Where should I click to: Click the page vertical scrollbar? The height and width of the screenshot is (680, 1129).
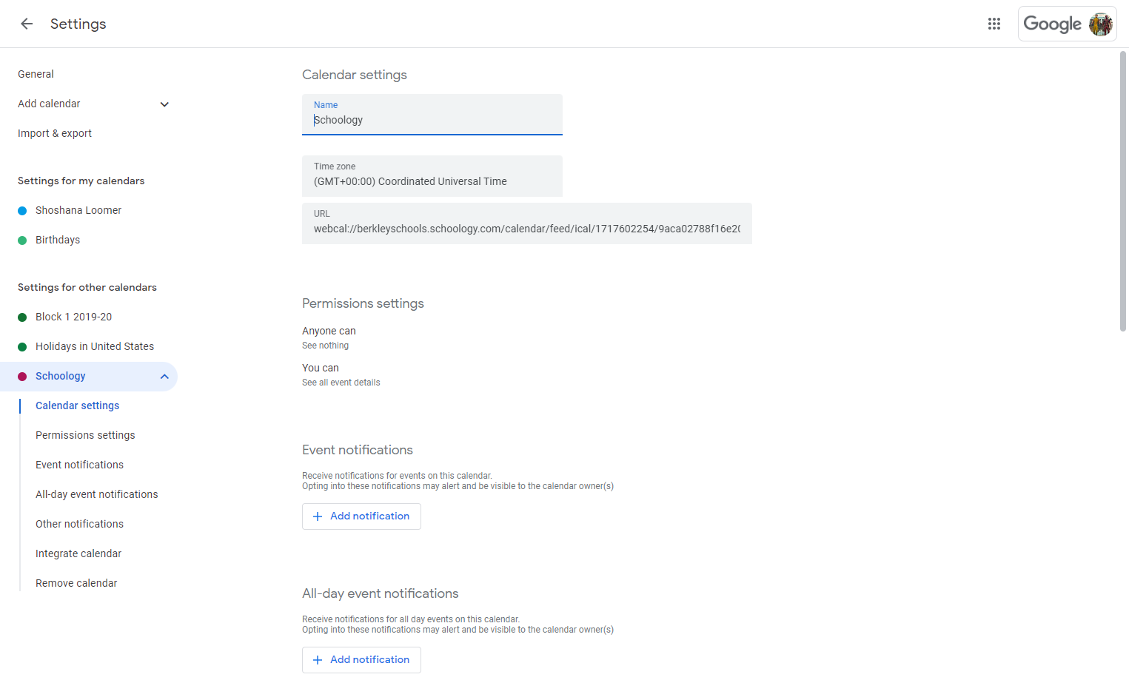(x=1122, y=191)
